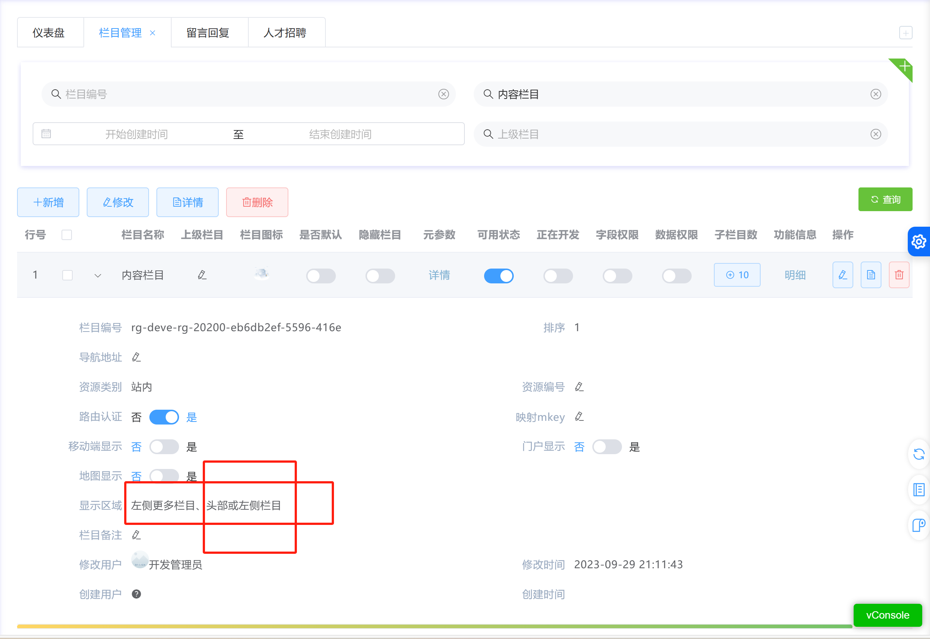This screenshot has width=930, height=639.
Task: Click the 栏目图标 thumbnail in row 1
Action: click(x=262, y=273)
